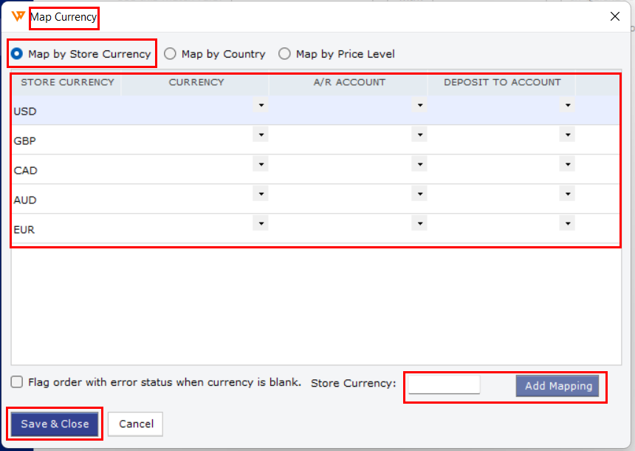Screen dimensions: 635x451
Task: Cancel the Map Currency dialog
Action: coord(136,424)
